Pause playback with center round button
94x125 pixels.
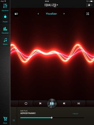tap(52, 103)
